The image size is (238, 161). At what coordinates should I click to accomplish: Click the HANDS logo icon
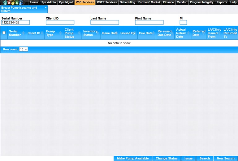click(14, 2)
